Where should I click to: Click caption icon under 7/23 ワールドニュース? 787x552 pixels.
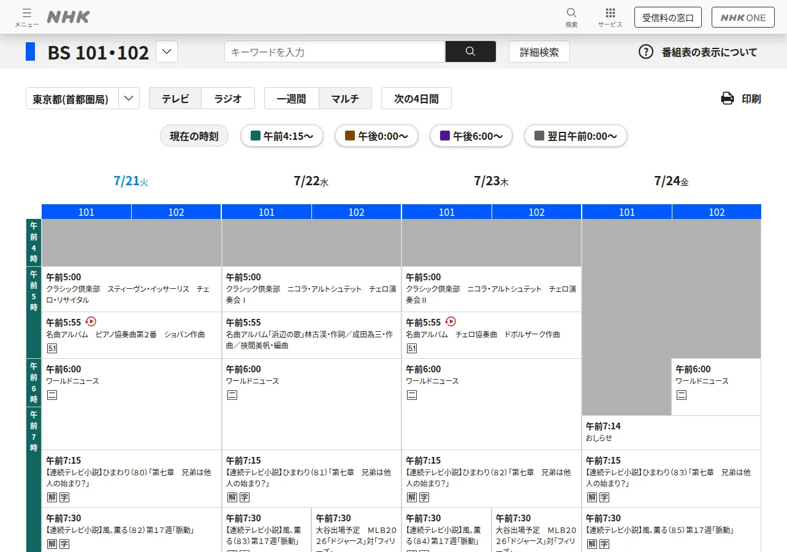coord(412,395)
